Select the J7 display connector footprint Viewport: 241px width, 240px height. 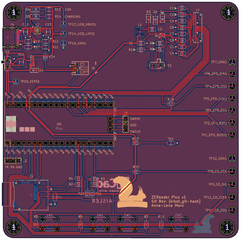click(197, 27)
